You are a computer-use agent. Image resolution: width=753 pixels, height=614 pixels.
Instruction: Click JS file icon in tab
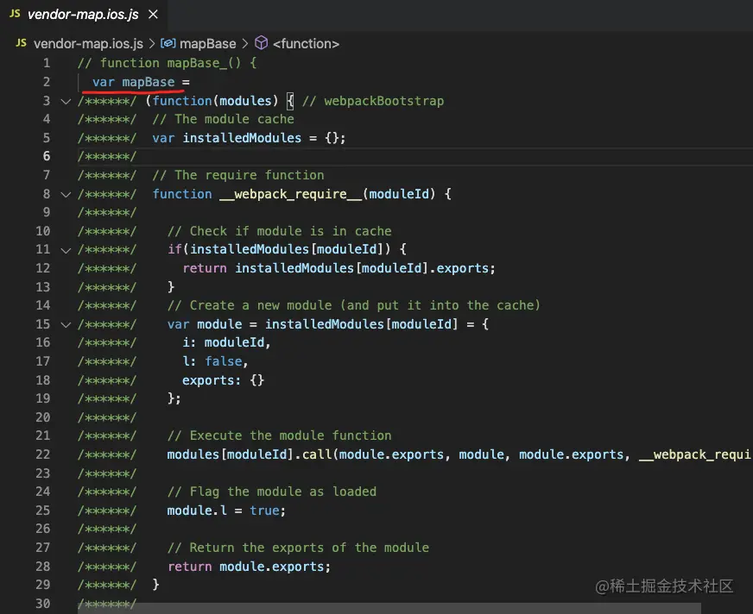tap(15, 14)
